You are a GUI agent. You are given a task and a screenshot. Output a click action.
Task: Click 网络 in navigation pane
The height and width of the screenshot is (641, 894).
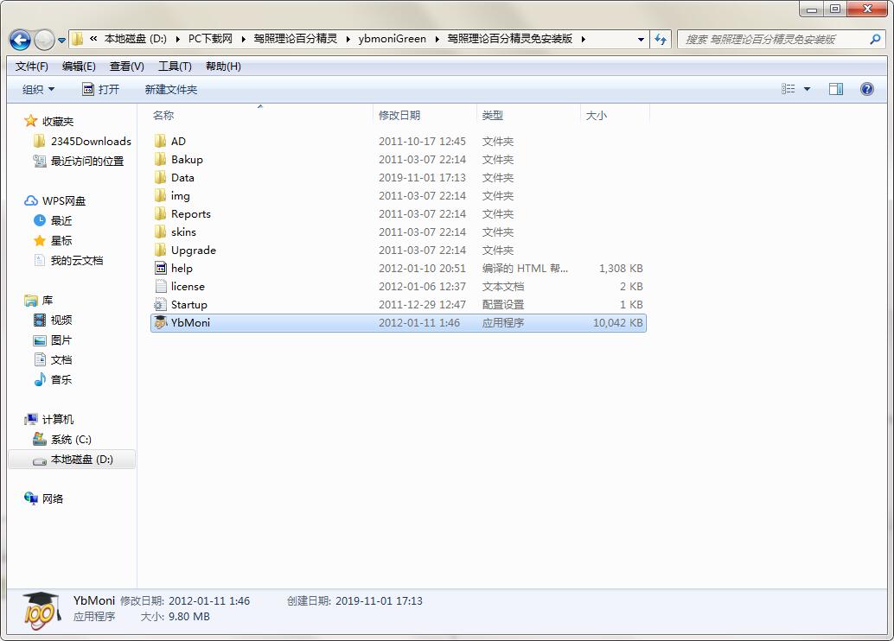(53, 499)
